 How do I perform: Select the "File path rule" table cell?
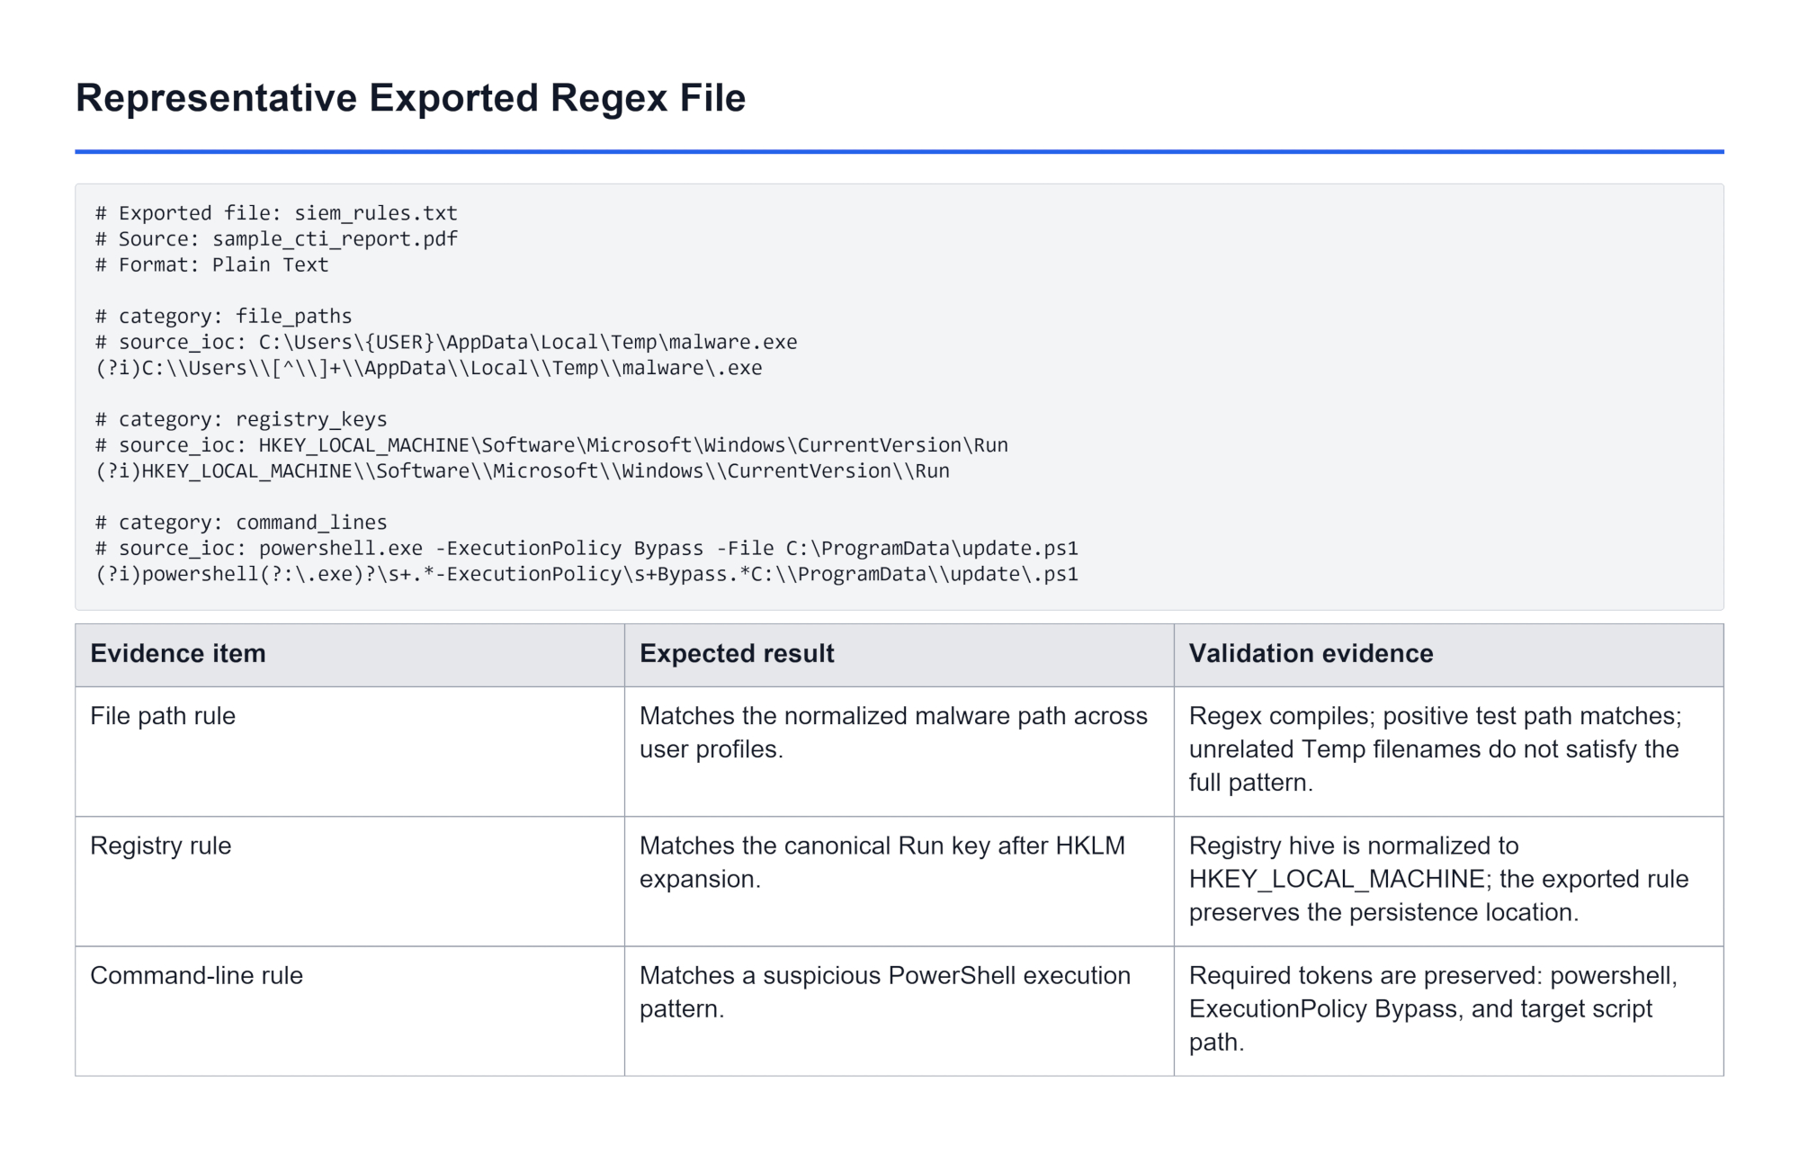click(350, 752)
